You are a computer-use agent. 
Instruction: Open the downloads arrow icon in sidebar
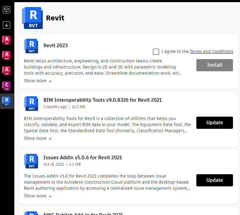6,25
